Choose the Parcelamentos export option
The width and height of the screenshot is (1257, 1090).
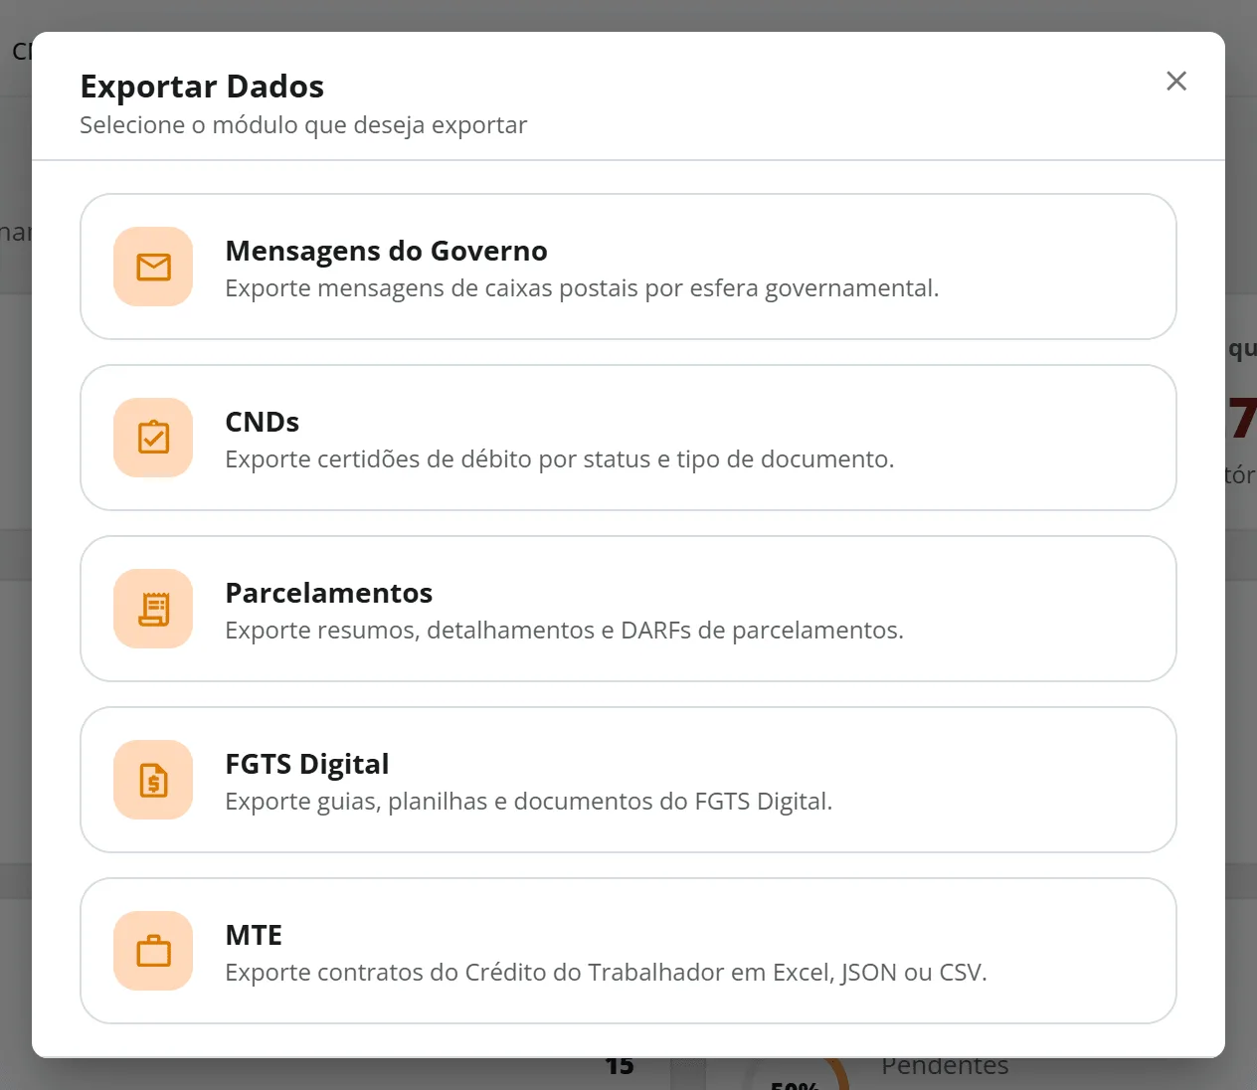[628, 609]
